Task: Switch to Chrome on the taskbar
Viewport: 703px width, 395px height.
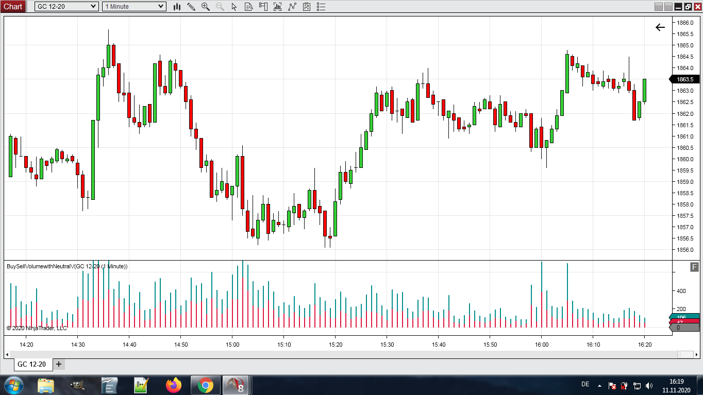Action: (205, 385)
